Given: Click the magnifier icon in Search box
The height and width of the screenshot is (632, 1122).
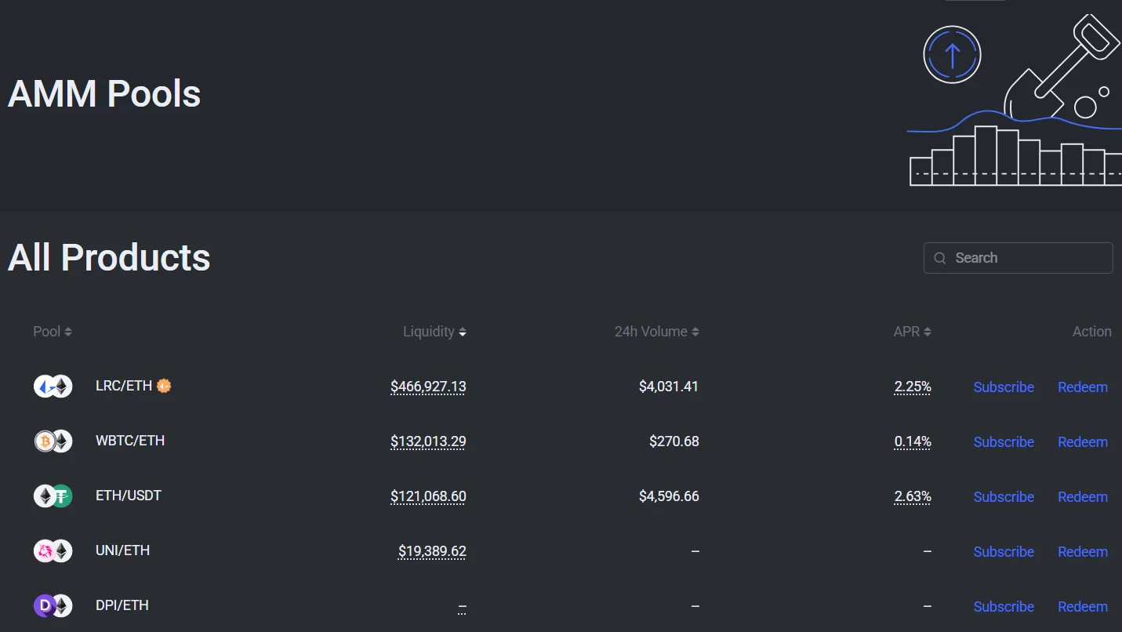Looking at the screenshot, I should coord(940,258).
